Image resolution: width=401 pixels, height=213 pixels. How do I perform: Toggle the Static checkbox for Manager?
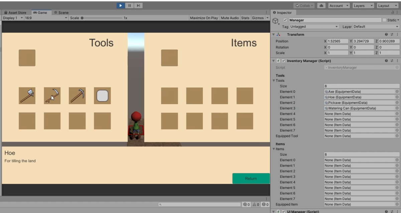385,20
